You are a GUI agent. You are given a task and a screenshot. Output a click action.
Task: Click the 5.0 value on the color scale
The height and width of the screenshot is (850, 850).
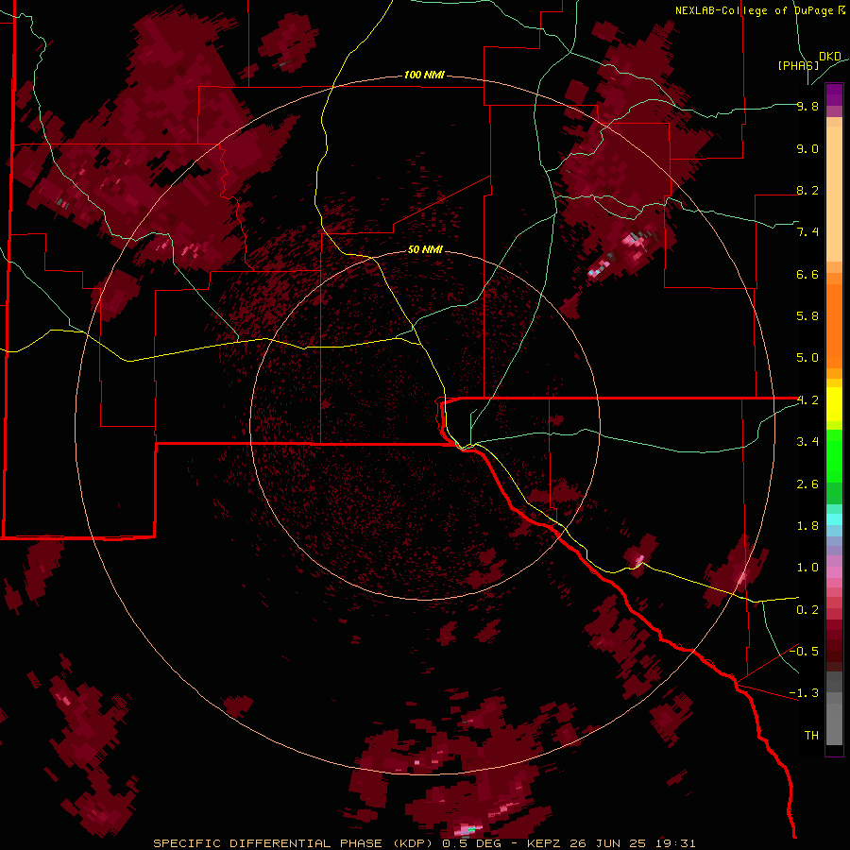[807, 358]
